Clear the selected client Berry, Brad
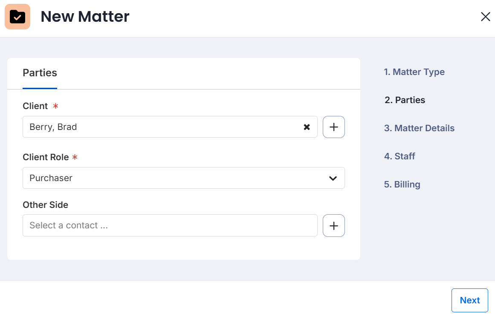 [307, 127]
